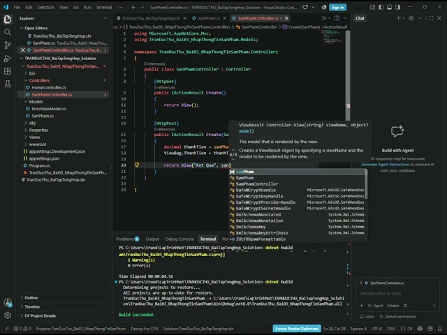Image resolution: width=447 pixels, height=335 pixels.
Task: Click the C# language mode in status bar
Action: click(x=410, y=329)
